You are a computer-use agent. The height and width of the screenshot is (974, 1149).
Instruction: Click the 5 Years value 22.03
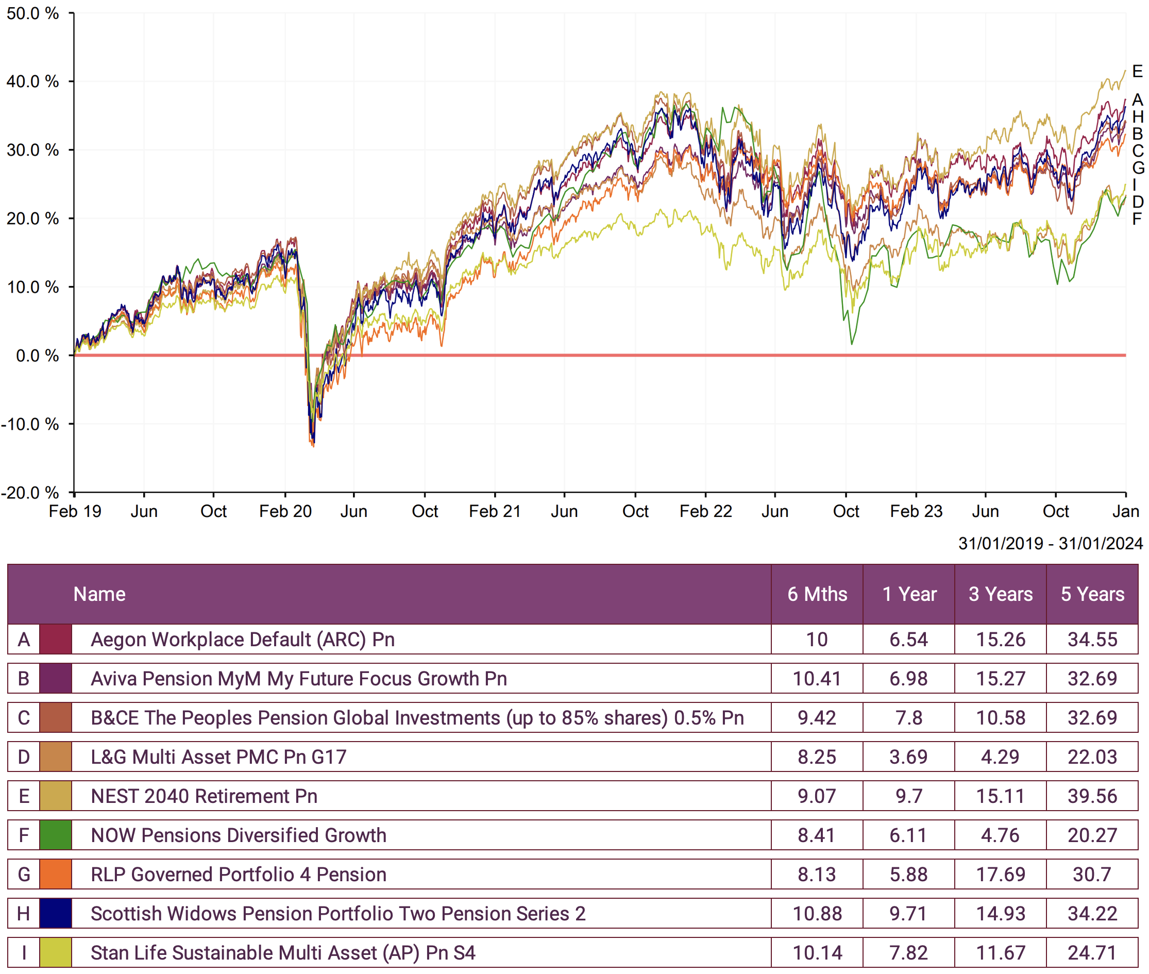tap(1092, 757)
